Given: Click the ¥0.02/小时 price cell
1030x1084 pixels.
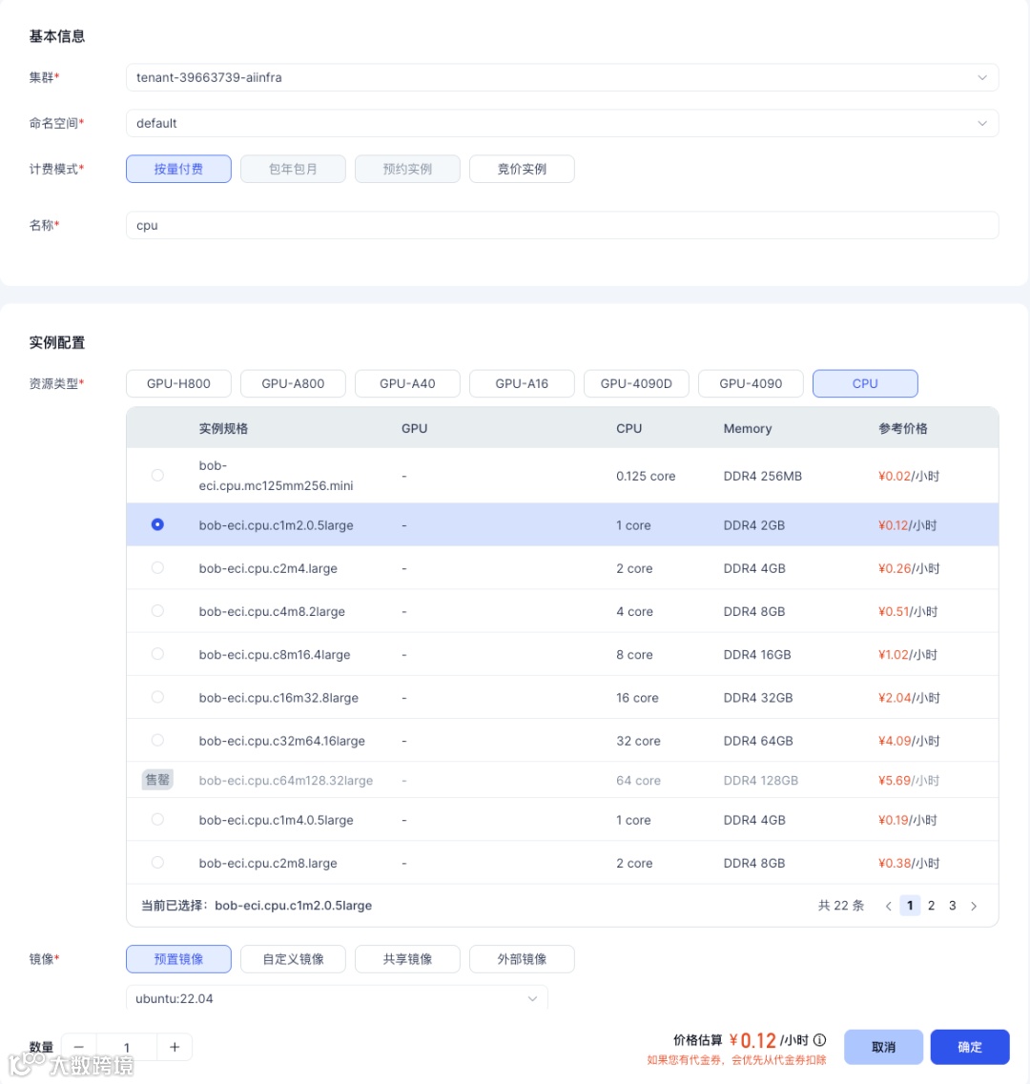Looking at the screenshot, I should 908,476.
